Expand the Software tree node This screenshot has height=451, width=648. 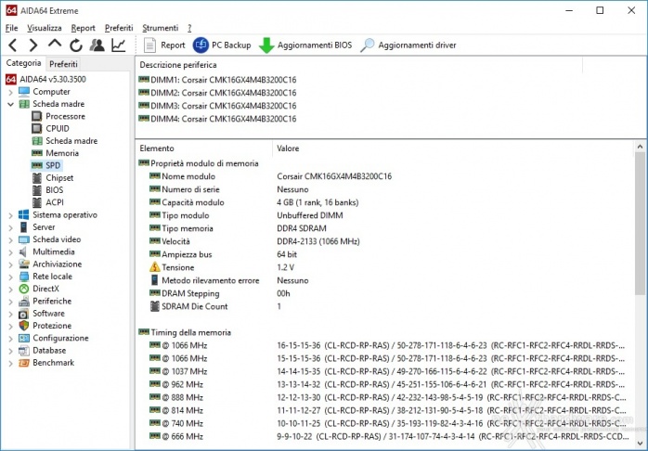click(11, 315)
